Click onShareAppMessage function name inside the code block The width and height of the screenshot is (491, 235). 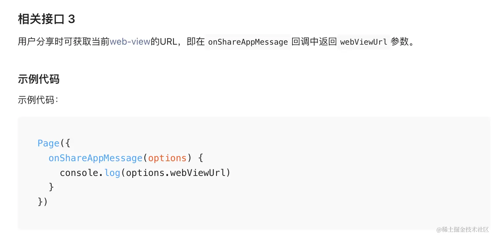tap(96, 158)
